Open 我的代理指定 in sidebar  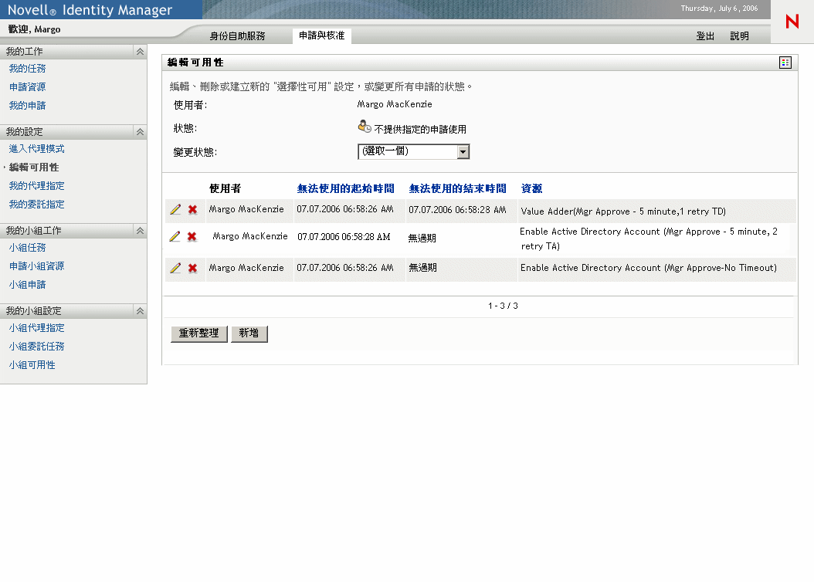(x=37, y=186)
